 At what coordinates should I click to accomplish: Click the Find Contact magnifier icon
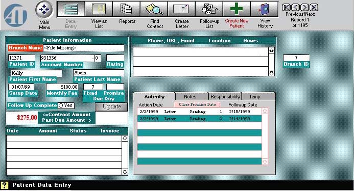pyautogui.click(x=154, y=9)
